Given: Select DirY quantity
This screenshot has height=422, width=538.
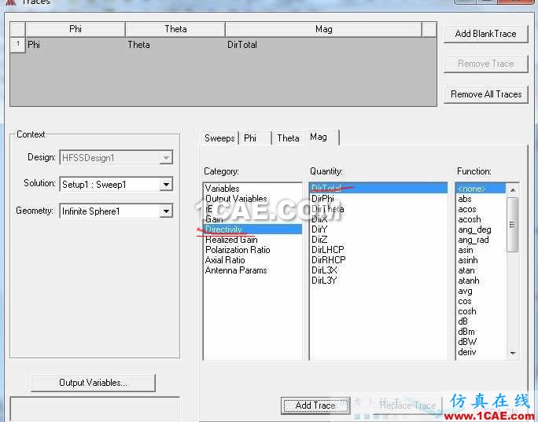Looking at the screenshot, I should click(378, 229).
